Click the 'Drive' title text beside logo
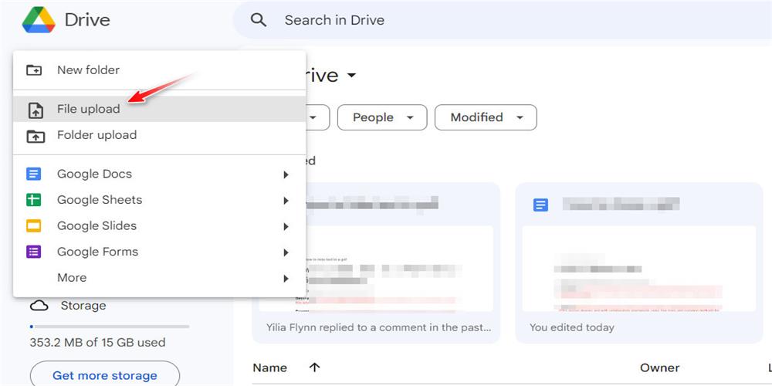Viewport: 772px width, 386px height. [x=87, y=20]
